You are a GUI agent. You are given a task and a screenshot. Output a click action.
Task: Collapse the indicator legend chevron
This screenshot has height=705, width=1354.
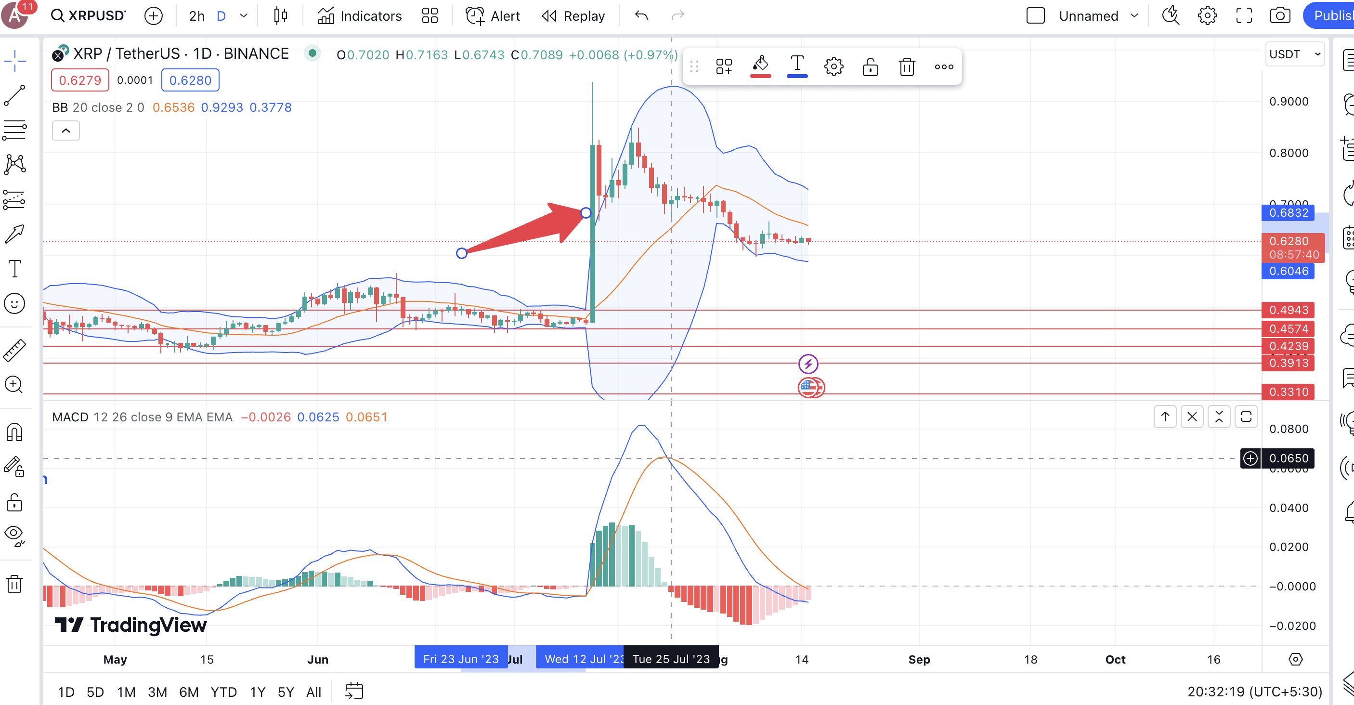point(65,131)
